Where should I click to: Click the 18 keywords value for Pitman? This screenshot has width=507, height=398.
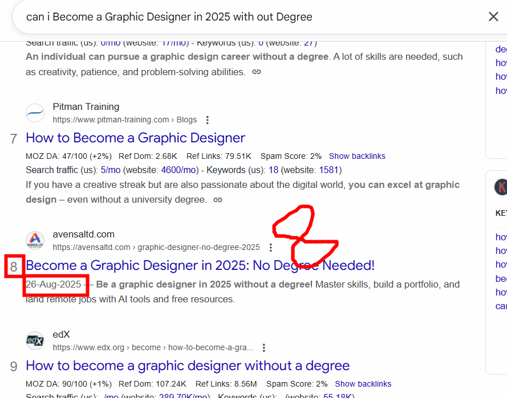click(273, 170)
